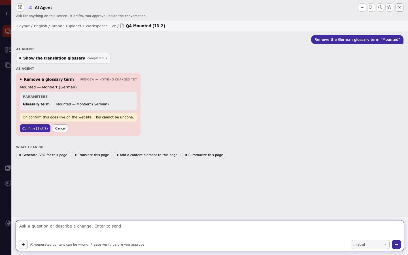This screenshot has height=255, width=408.
Task: Focus the Ask a question input box
Action: coord(210,229)
